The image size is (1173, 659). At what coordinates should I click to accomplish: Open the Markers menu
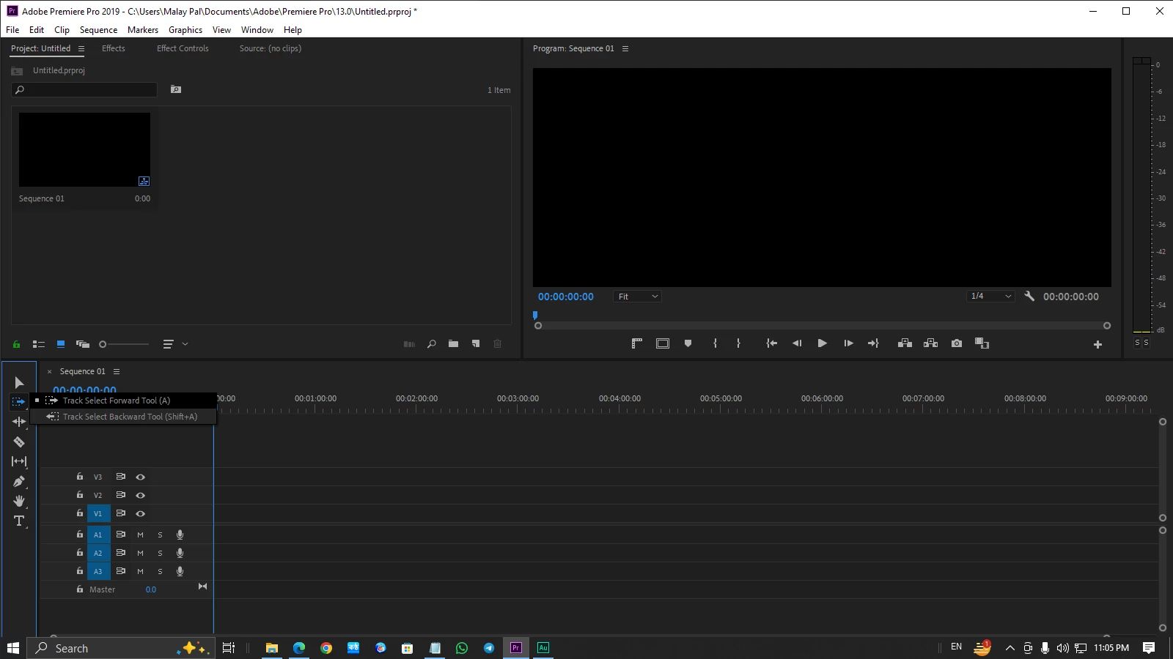tap(143, 30)
